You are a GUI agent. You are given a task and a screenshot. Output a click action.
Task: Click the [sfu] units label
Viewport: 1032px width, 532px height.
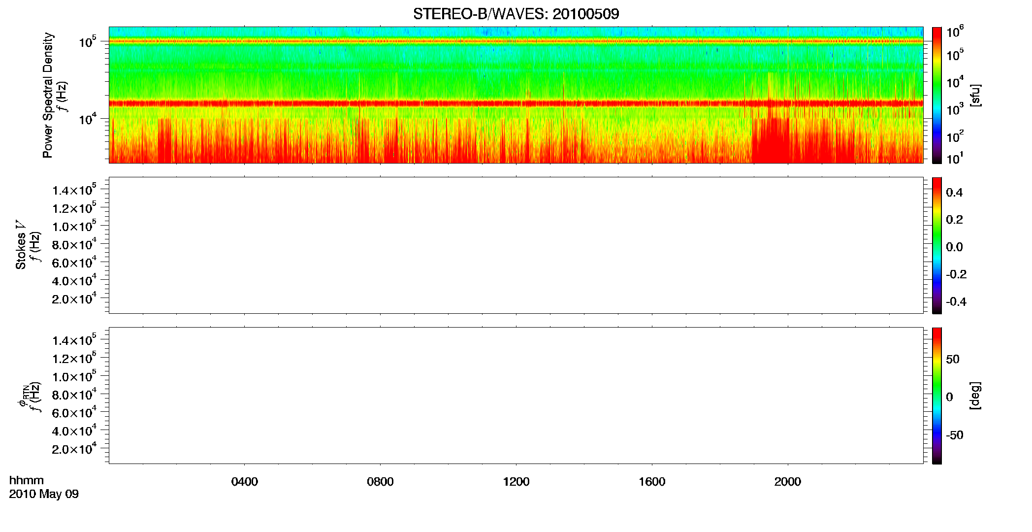tap(975, 95)
